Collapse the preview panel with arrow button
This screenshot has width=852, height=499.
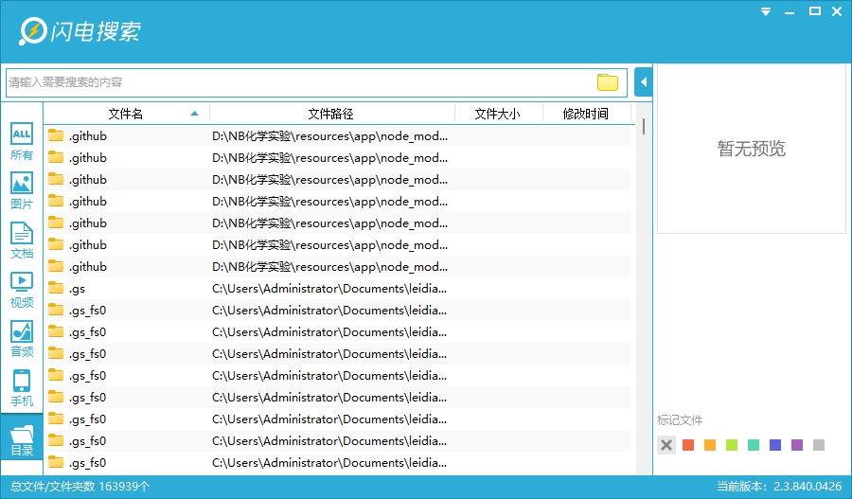[644, 82]
